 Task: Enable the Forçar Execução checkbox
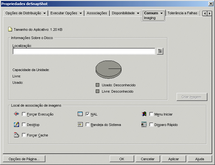(24, 114)
